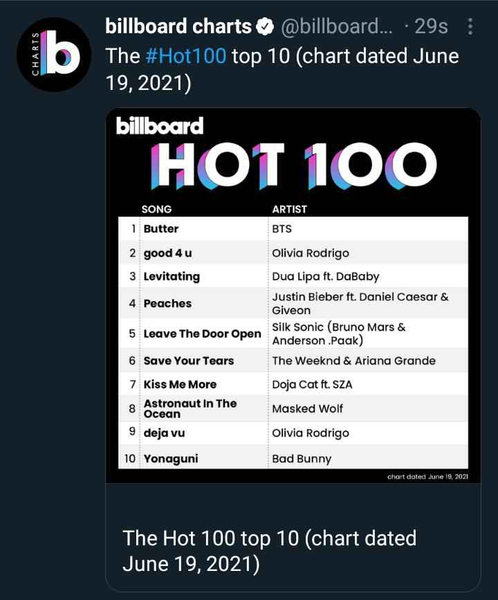
Task: Click the good 4 u song title
Action: pos(167,253)
